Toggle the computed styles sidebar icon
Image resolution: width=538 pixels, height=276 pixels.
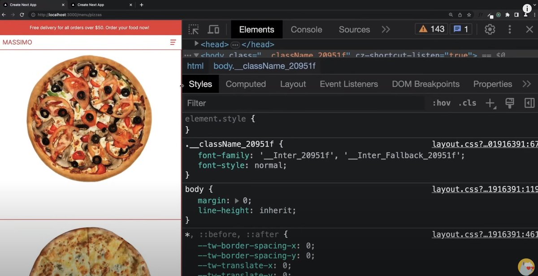(529, 103)
